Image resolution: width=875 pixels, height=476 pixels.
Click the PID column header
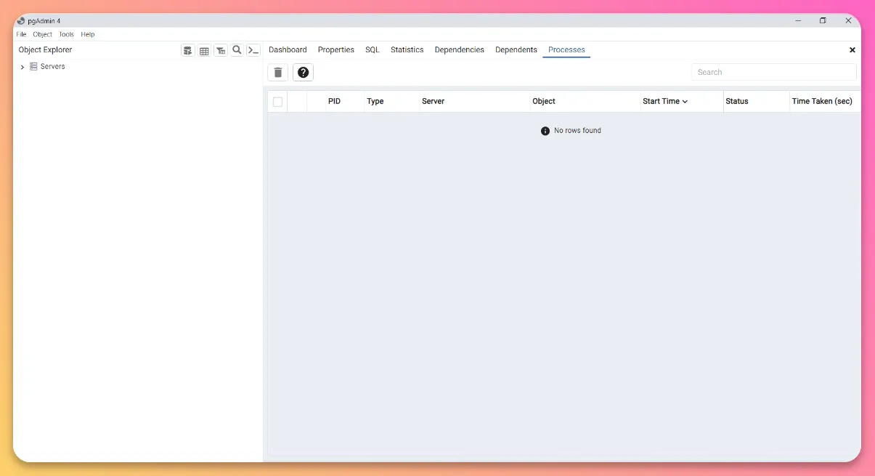coord(334,102)
